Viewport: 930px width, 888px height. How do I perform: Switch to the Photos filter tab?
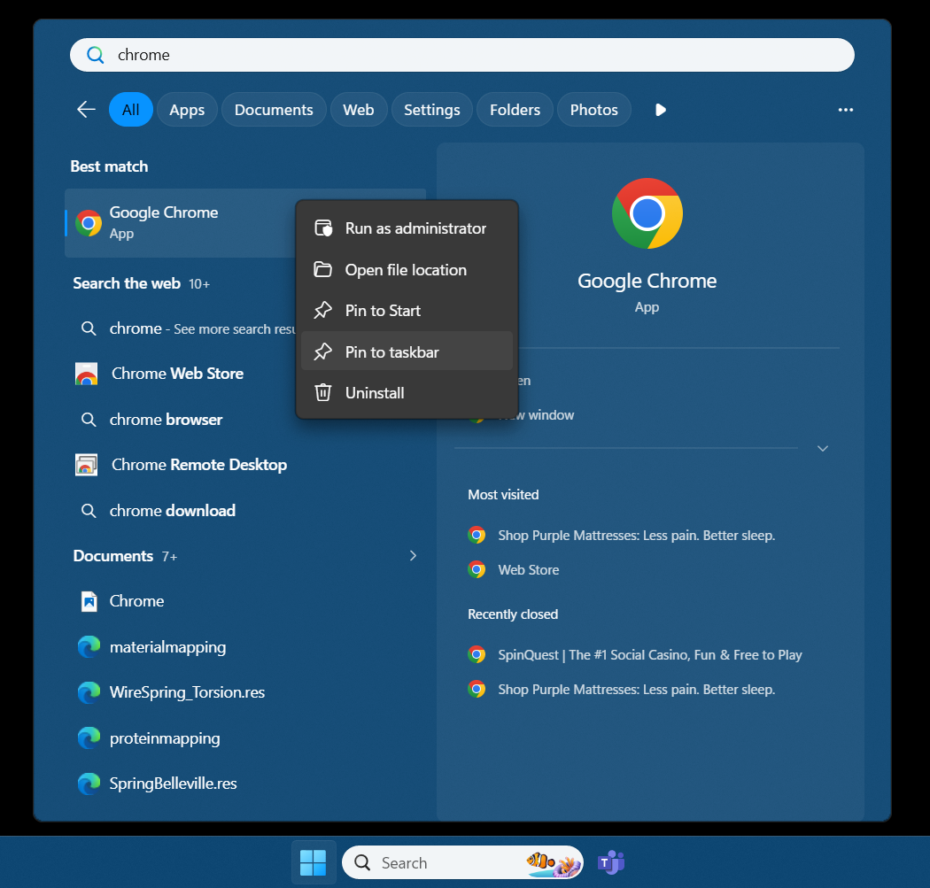click(x=593, y=110)
